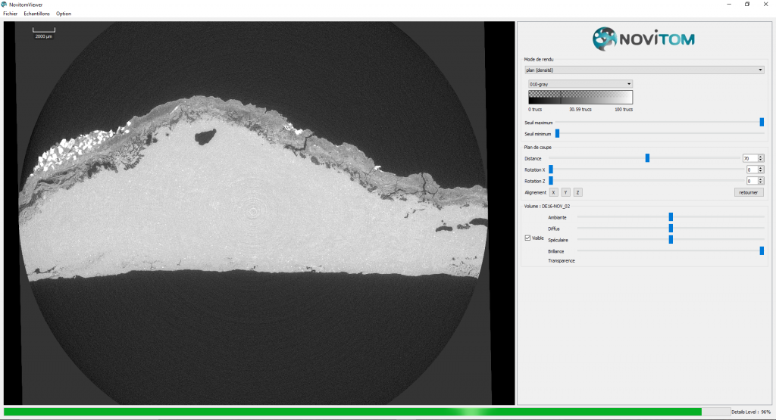Click the gray gradient colormap preview bar

[x=580, y=97]
